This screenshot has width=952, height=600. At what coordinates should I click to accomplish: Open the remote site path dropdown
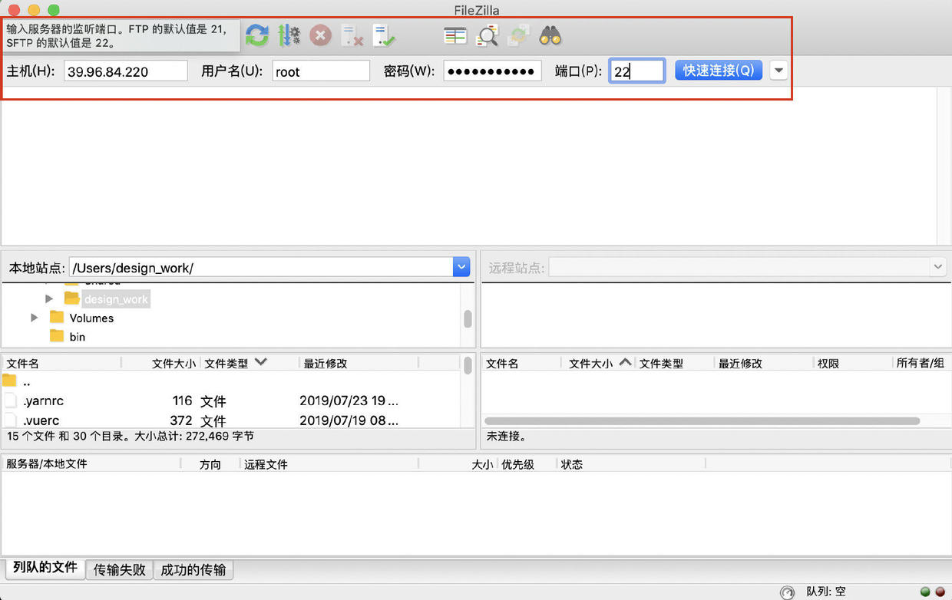(938, 267)
